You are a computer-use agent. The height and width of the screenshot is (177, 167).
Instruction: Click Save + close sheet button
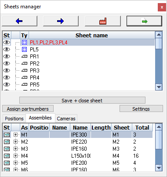[82, 101]
